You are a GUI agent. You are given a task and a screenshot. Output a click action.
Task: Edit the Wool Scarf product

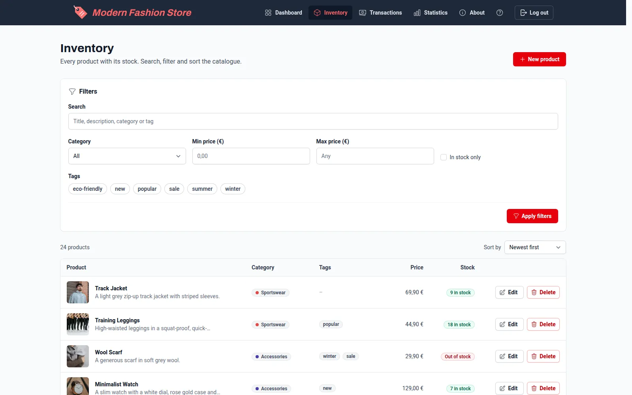point(510,356)
